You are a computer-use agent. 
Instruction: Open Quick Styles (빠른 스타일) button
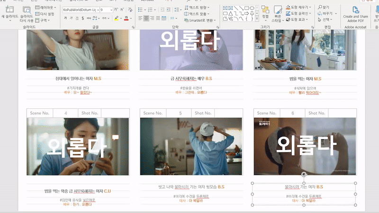point(278,14)
